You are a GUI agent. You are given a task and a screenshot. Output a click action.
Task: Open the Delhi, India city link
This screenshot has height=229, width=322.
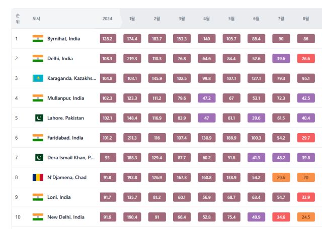[60, 59]
